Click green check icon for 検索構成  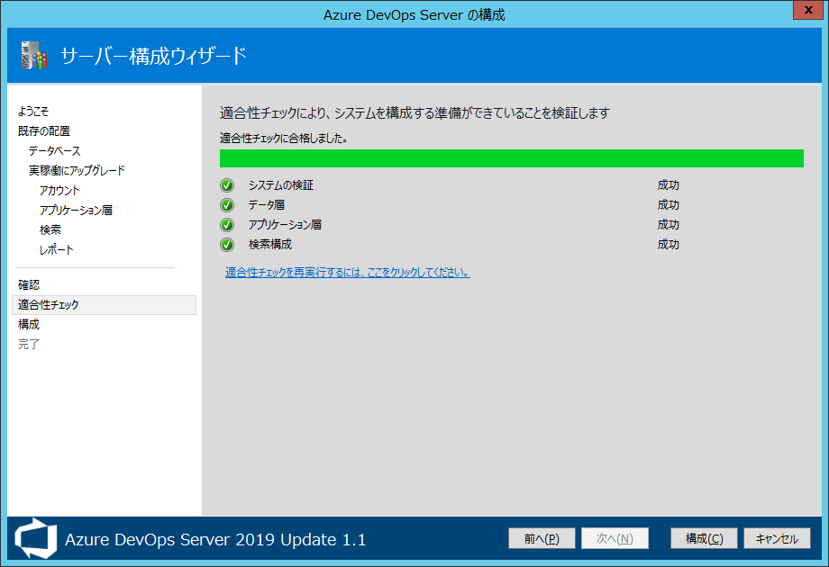pos(227,245)
